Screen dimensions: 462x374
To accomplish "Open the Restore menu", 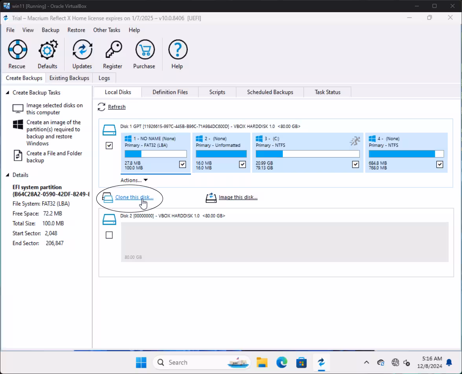I will (76, 30).
